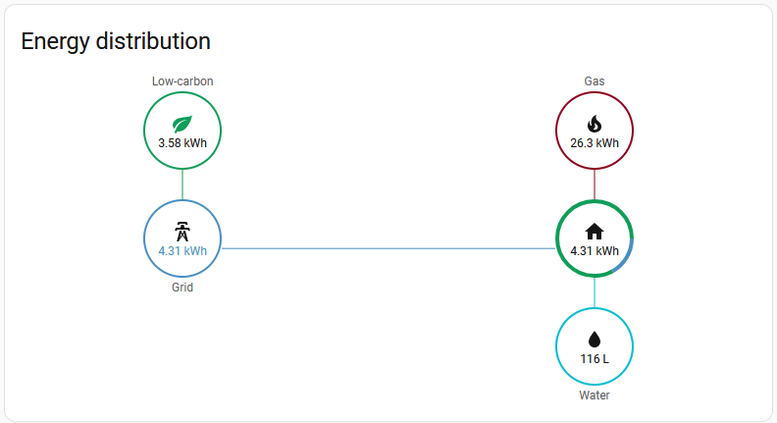Open the 116 L water usage value
Image resolution: width=777 pixels, height=423 pixels.
tap(595, 359)
